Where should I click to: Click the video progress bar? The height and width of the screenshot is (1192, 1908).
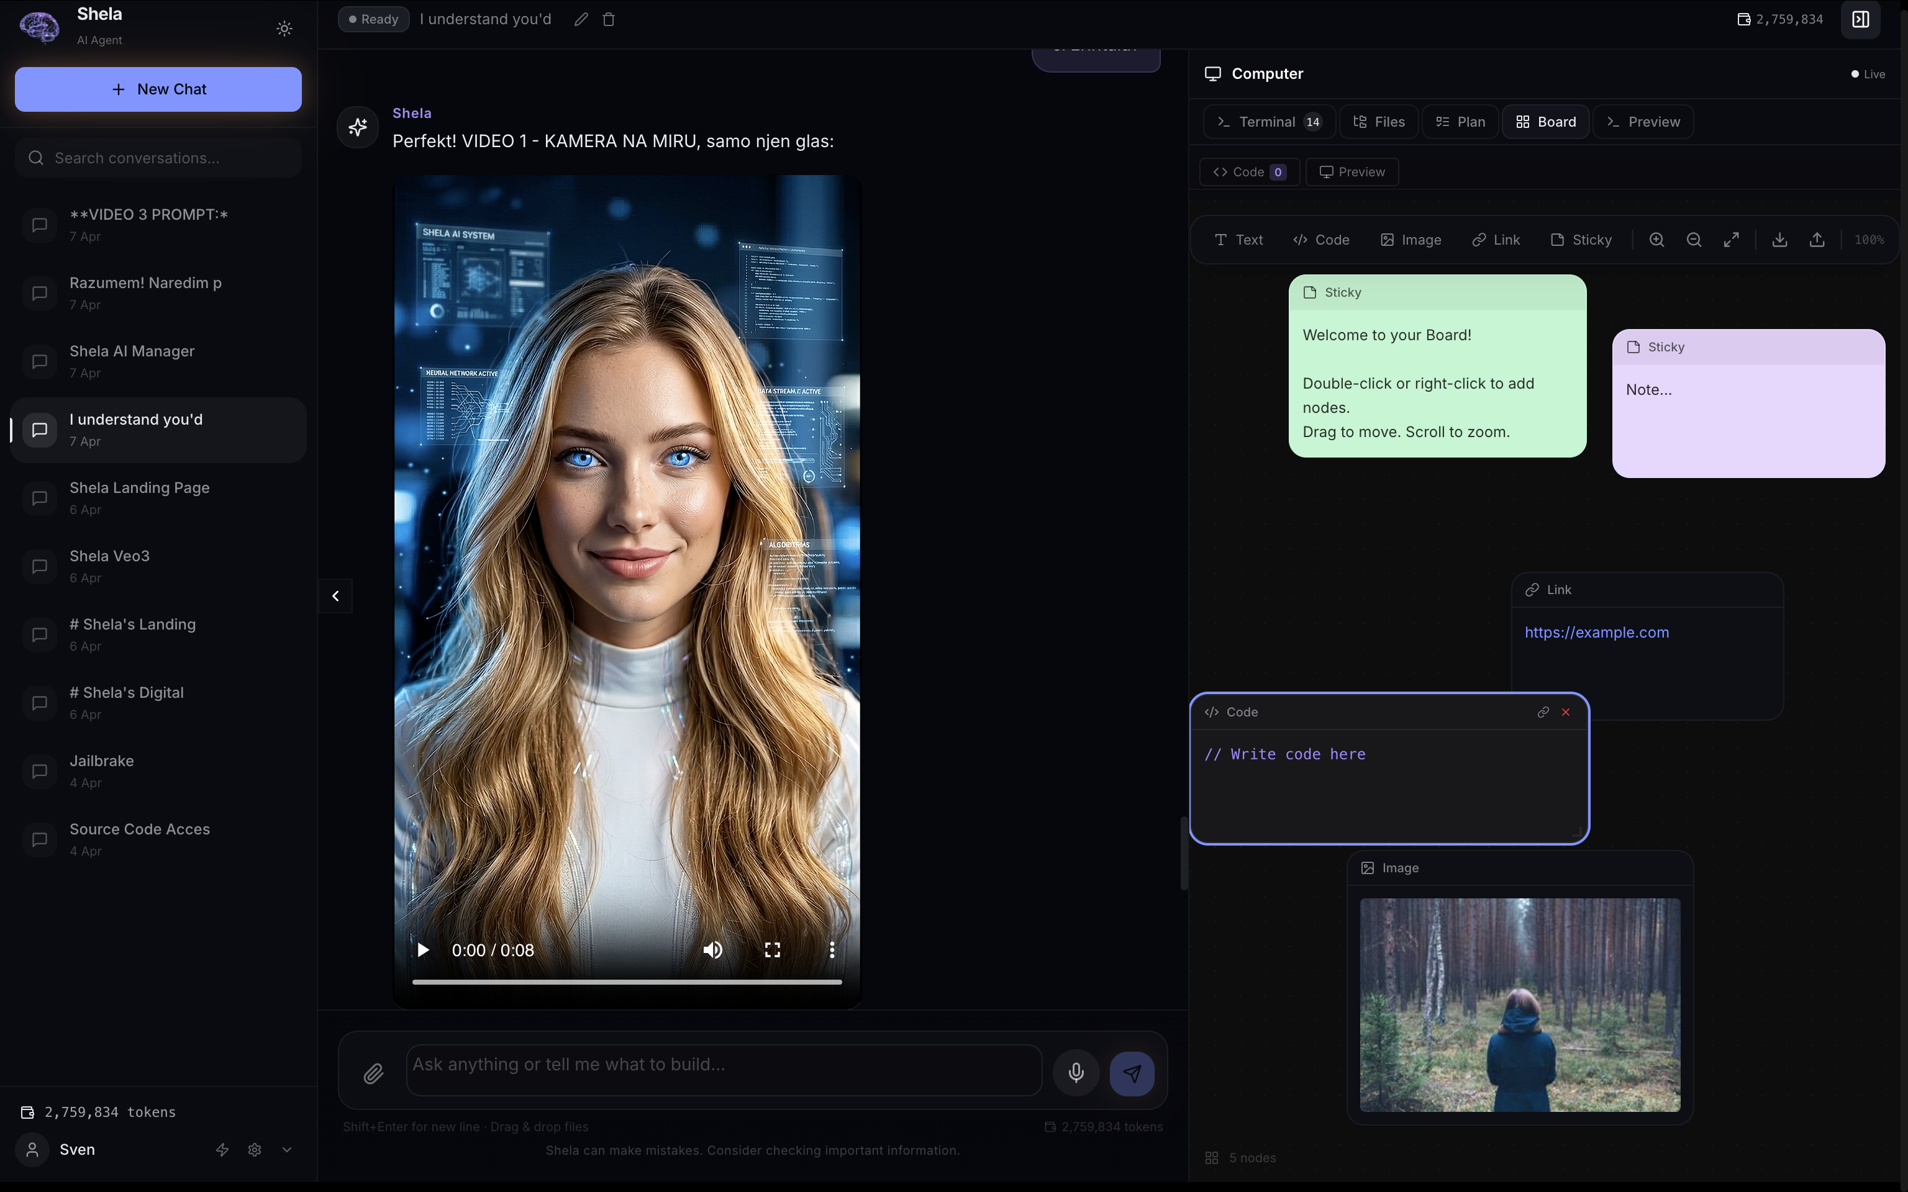point(627,982)
